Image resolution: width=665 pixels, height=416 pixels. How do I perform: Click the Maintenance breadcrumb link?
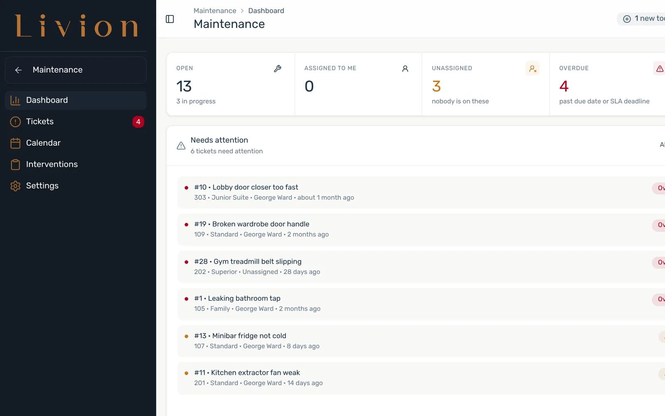(x=215, y=11)
